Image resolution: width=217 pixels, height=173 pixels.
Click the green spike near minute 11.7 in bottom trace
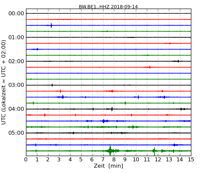(x=155, y=151)
